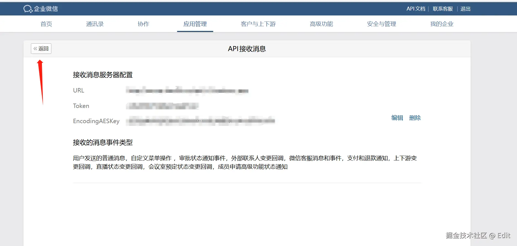
Task: Select the 协作 tab
Action: point(144,24)
